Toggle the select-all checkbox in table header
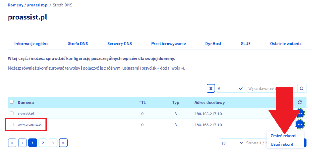 tap(12, 102)
